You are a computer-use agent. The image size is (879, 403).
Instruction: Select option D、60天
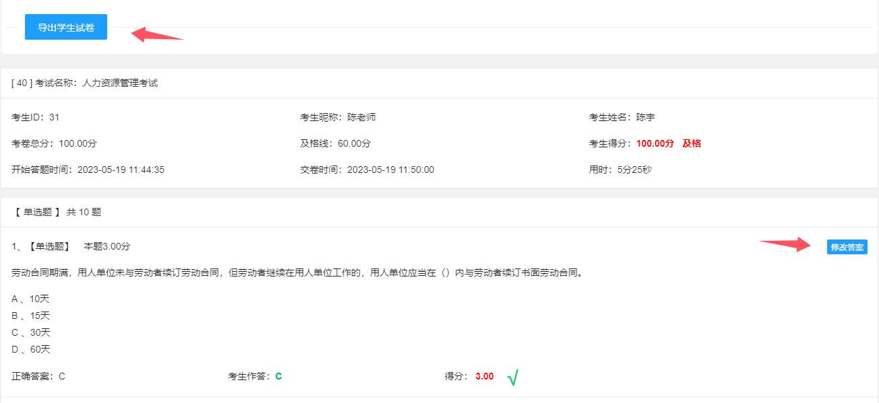[31, 349]
